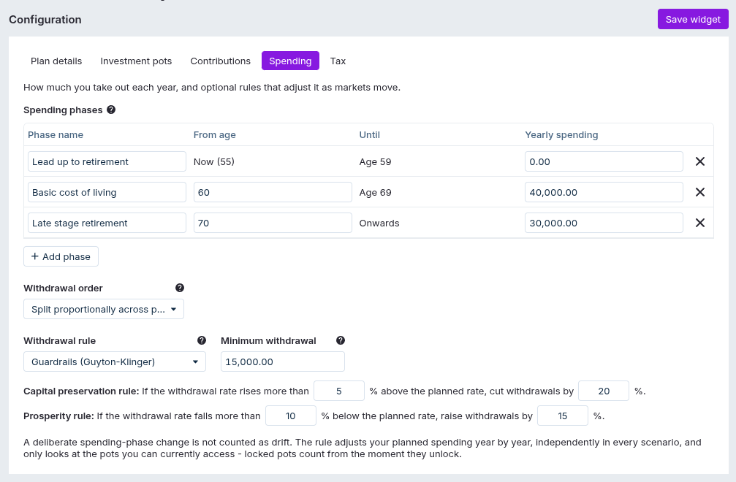This screenshot has width=736, height=482.
Task: Click the 'Withdrawal rule' label
Action: click(60, 341)
